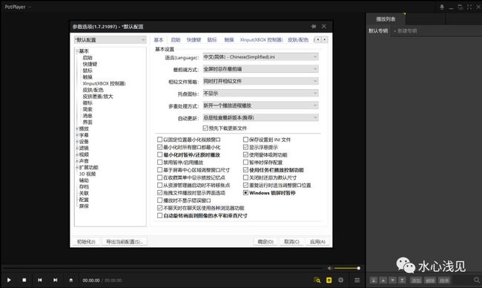Toggle 使用任务栏播放控制功能 checkbox
Image resolution: width=482 pixels, height=288 pixels.
(245, 170)
